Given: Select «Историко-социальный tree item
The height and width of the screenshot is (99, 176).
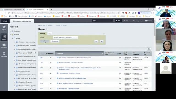Looking at the screenshot, I should [x=27, y=75].
